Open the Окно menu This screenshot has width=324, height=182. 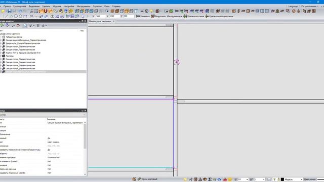(x=107, y=7)
